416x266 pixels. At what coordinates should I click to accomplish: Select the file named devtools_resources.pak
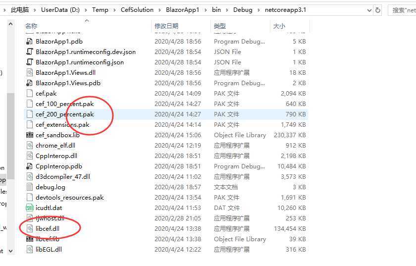tap(70, 198)
